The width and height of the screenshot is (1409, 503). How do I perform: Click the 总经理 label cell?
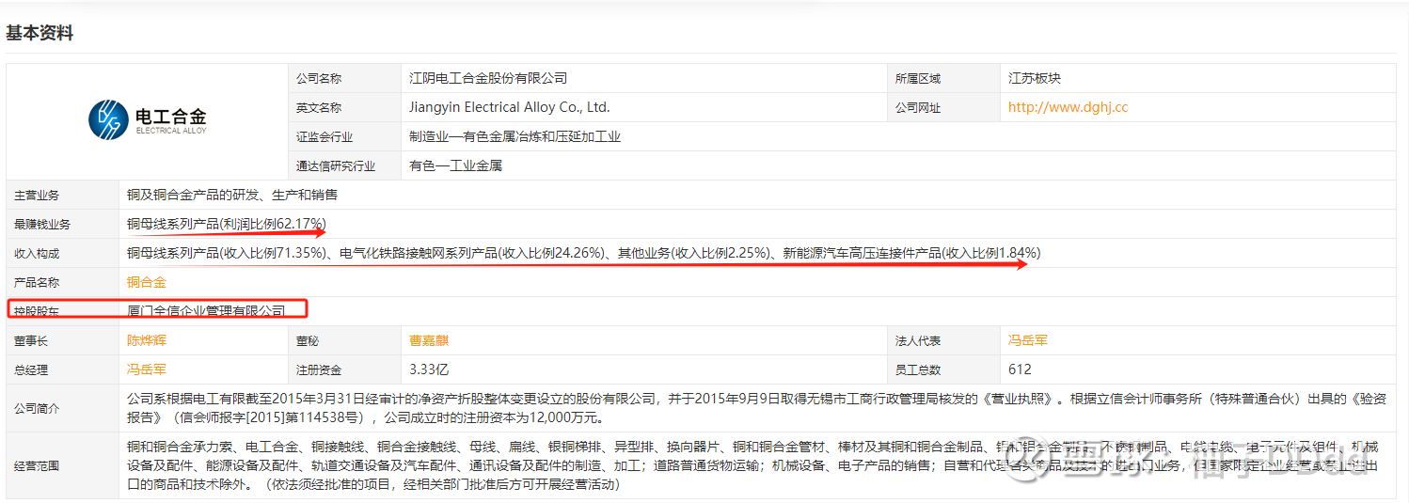coord(63,370)
